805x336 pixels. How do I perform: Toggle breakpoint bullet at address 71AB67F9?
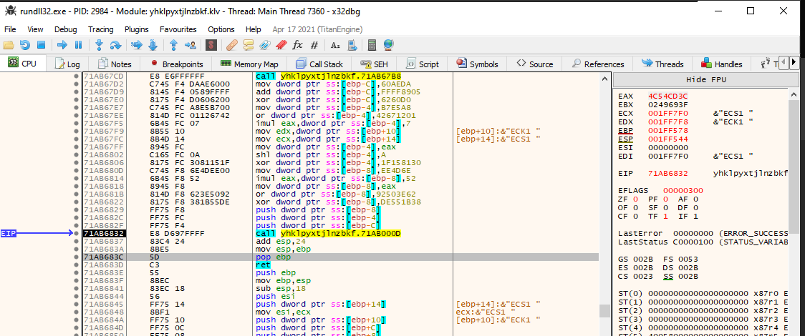click(x=77, y=131)
